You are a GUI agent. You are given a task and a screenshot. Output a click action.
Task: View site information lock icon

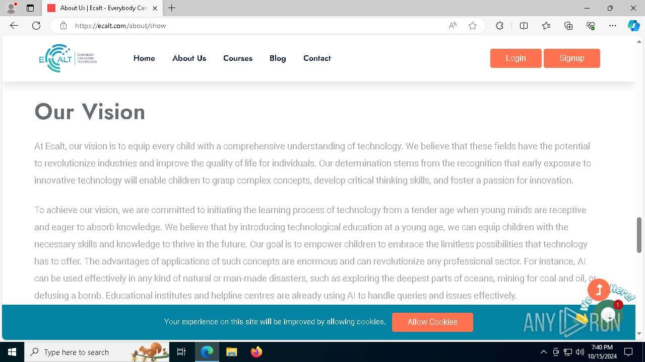63,26
